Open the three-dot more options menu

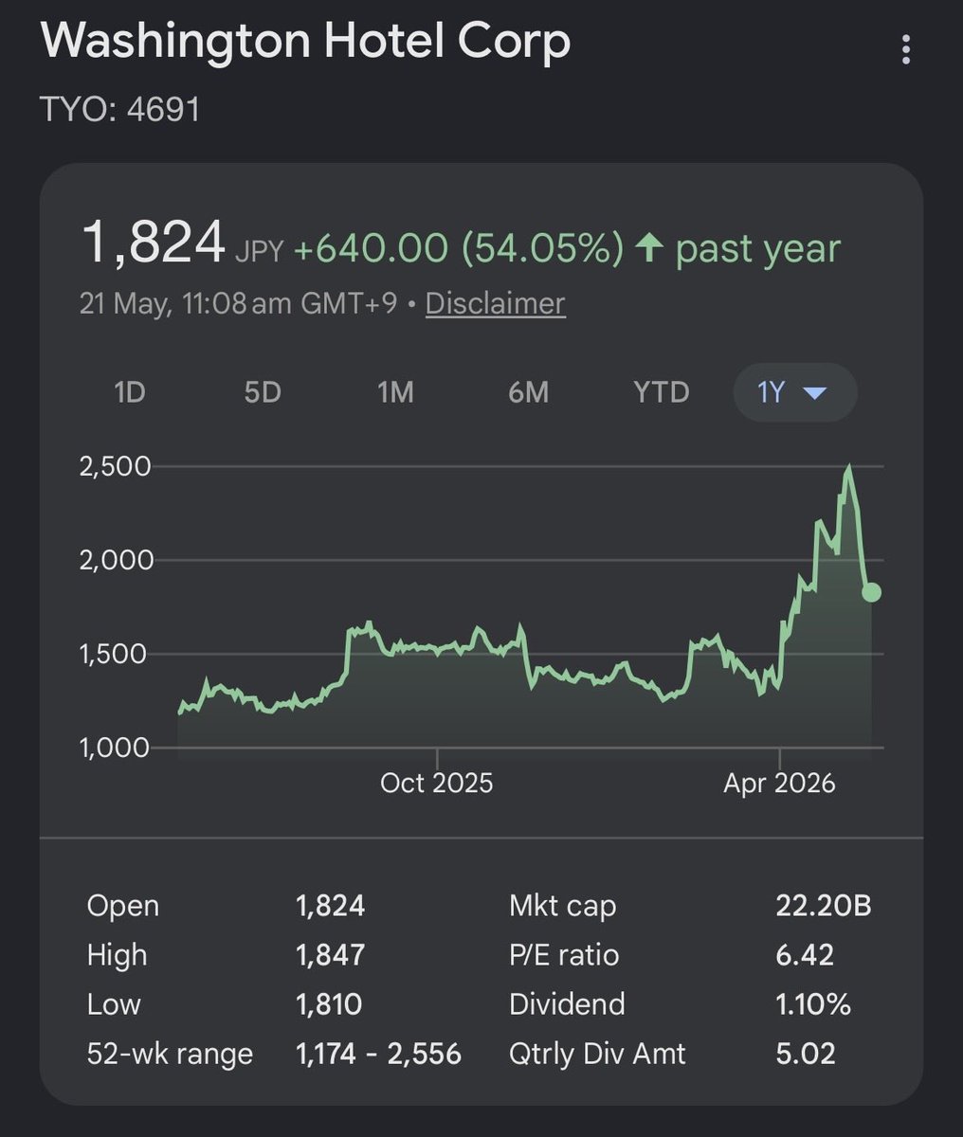906,49
